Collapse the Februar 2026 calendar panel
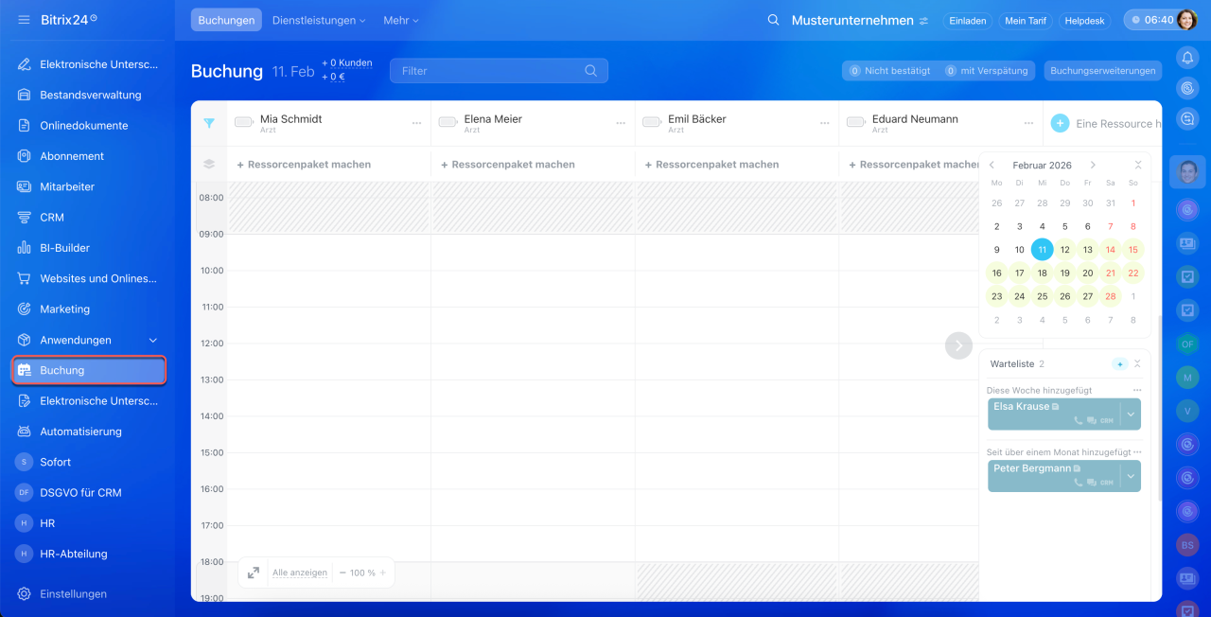1211x617 pixels. 1138,165
